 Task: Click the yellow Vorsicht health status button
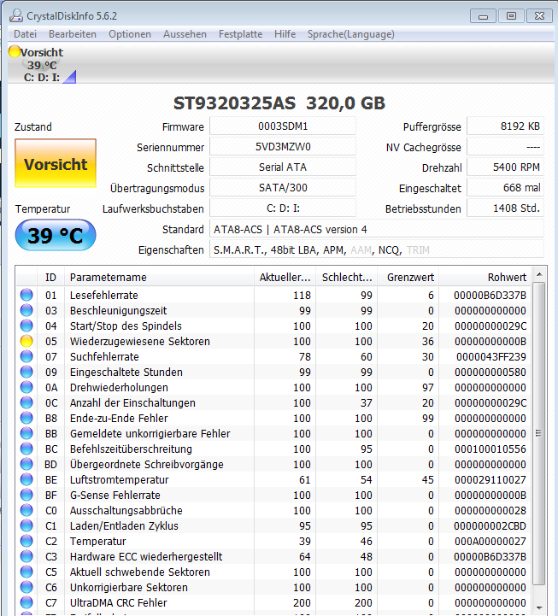pos(56,163)
